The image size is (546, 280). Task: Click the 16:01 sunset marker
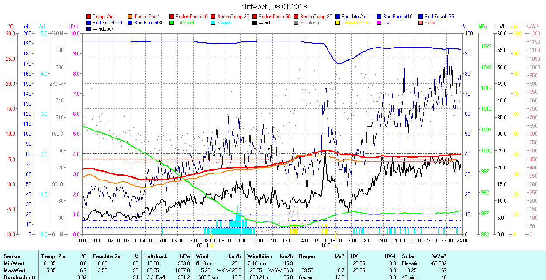(327, 246)
